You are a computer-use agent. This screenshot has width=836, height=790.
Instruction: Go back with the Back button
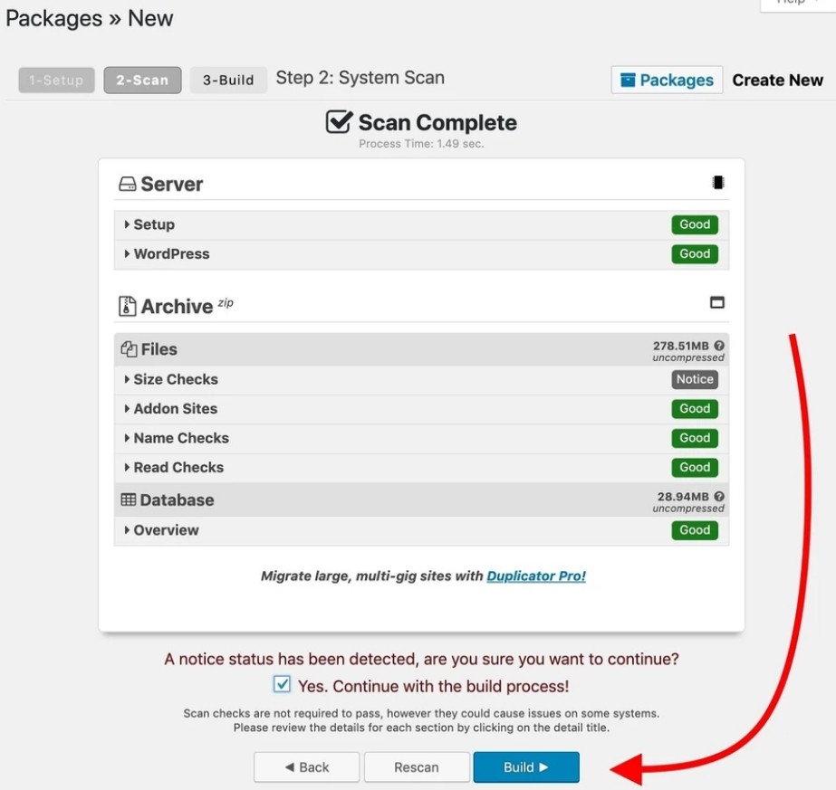306,767
